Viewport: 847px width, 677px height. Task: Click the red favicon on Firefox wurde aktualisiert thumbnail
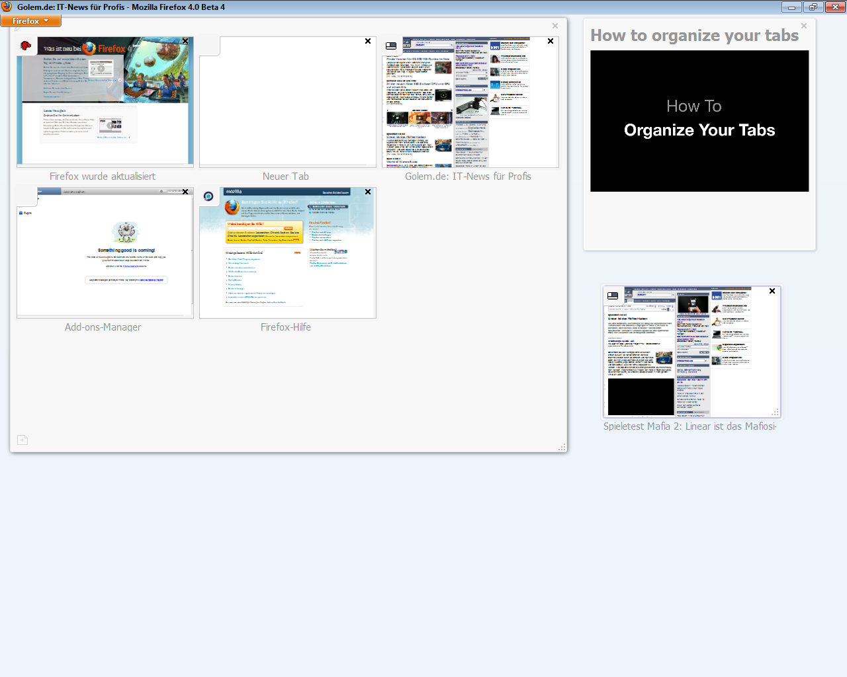[x=25, y=45]
